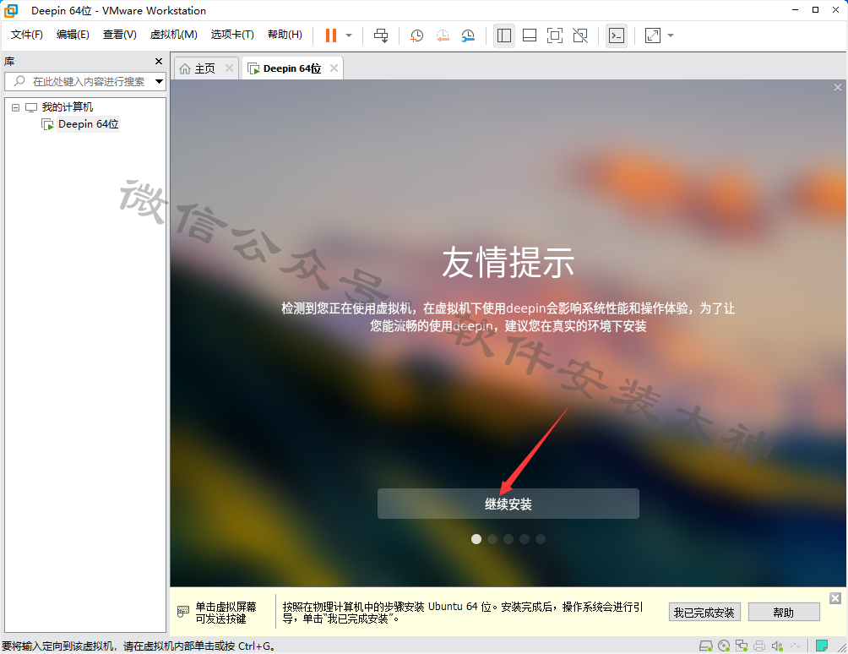Screen dimensions: 848x654
Task: Open the power options dropdown beside the pause button
Action: click(x=349, y=35)
